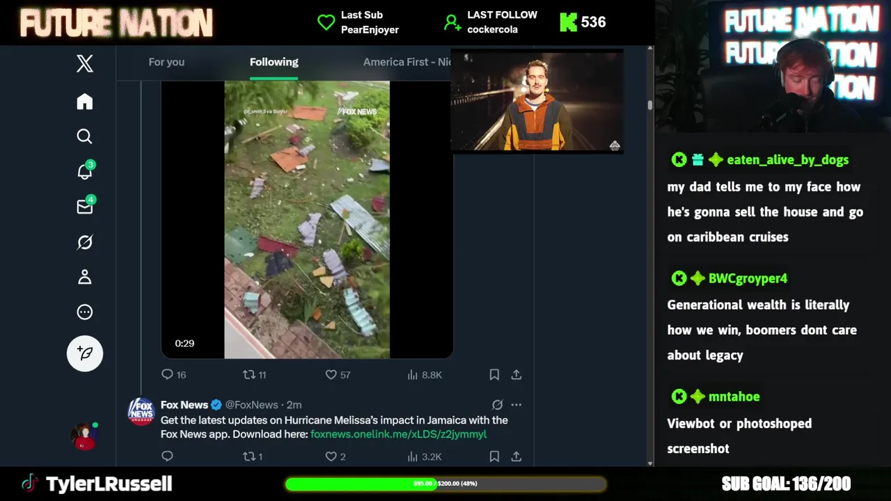Image resolution: width=891 pixels, height=501 pixels.
Task: Click Last Sub PearEnjoyer label
Action: click(358, 22)
